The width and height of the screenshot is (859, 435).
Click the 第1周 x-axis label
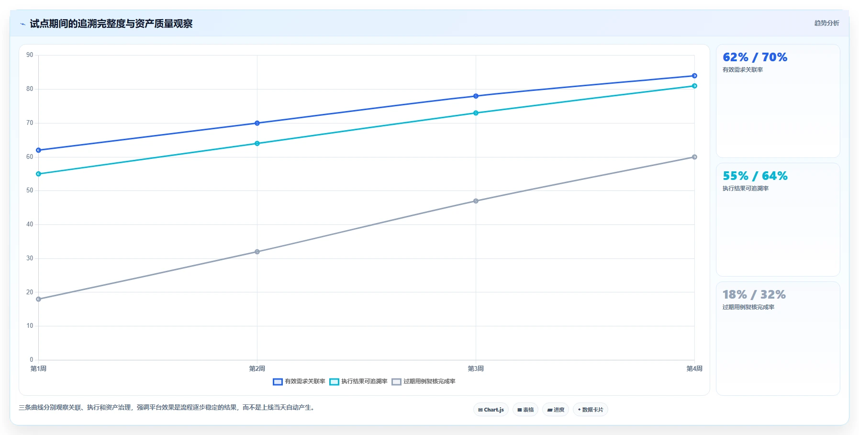point(38,368)
